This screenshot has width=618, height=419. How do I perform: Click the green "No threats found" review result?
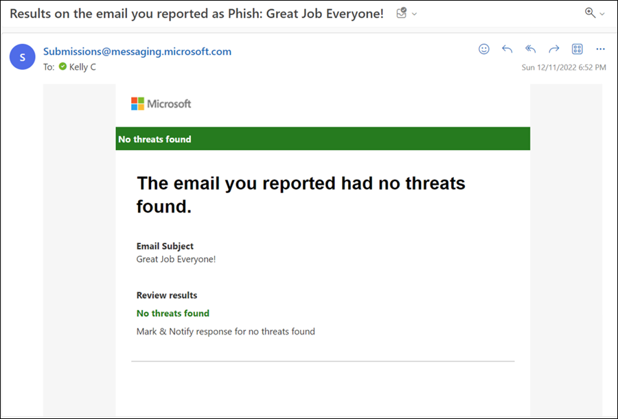(173, 313)
